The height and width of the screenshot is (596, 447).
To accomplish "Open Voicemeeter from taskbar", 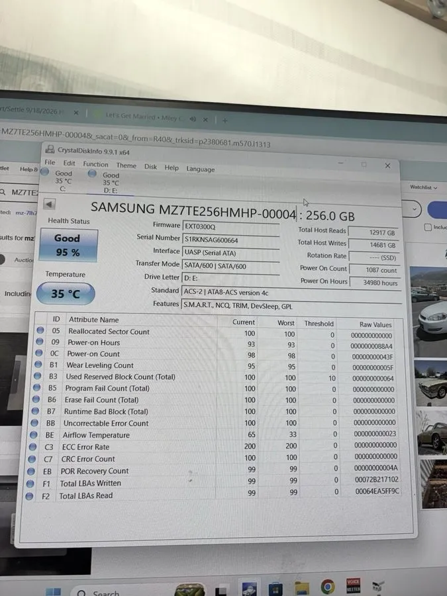I will (x=353, y=586).
